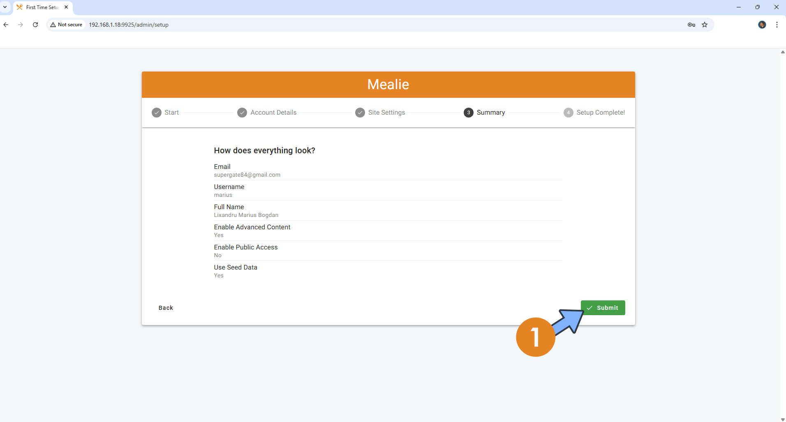Click the browser forward arrow icon
786x422 pixels.
tap(21, 25)
